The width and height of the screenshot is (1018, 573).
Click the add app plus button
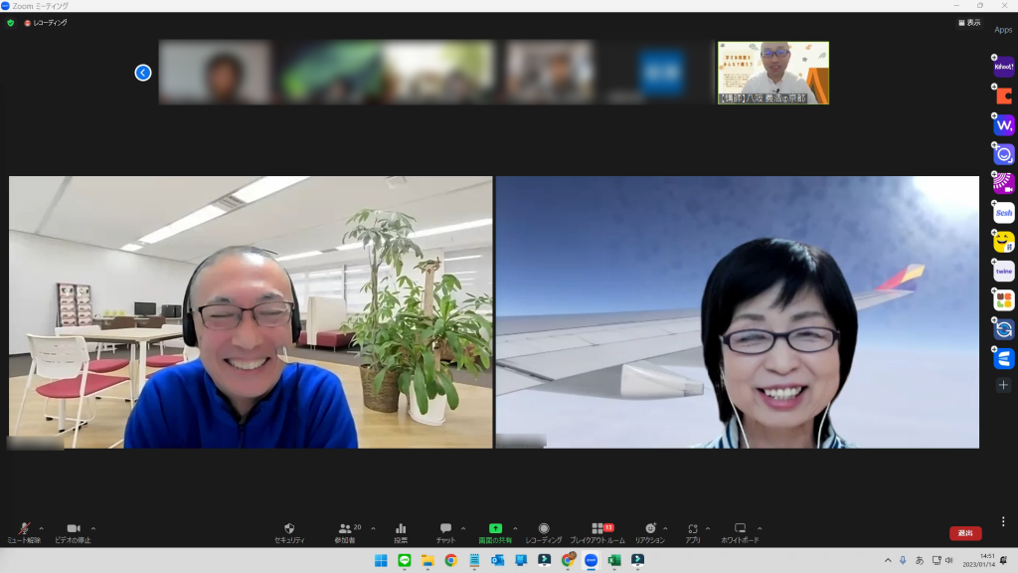[1004, 385]
